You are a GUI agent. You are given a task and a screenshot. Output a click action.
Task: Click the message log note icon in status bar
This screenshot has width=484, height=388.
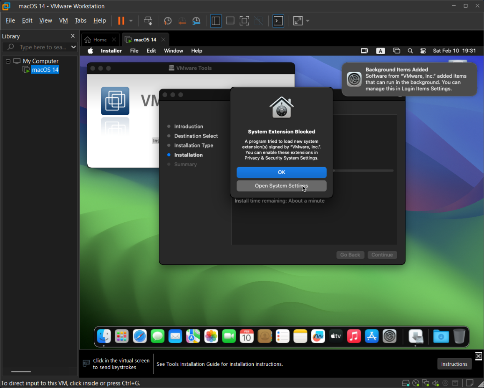469,383
